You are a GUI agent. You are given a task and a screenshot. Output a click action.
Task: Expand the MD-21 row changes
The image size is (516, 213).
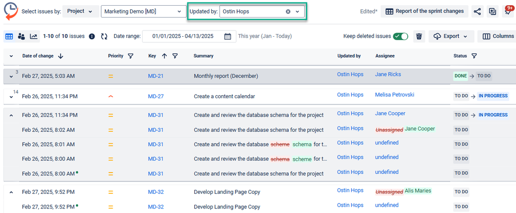[x=11, y=77]
